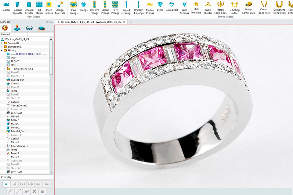This screenshot has height=195, width=293.
Task: Open the Trellis Builder tool
Action: pos(208,8)
